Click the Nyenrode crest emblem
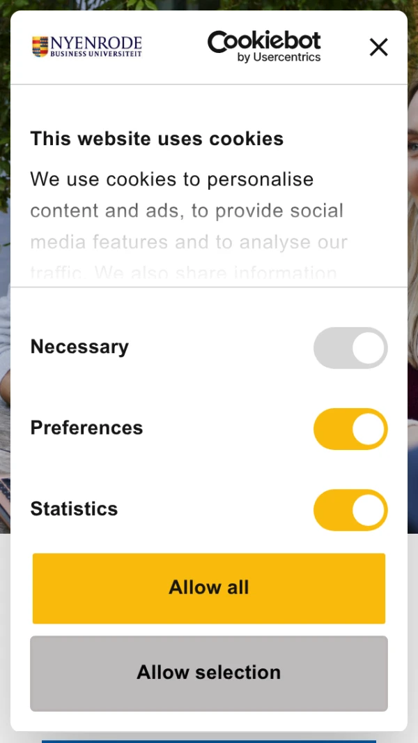The image size is (418, 743). click(40, 47)
